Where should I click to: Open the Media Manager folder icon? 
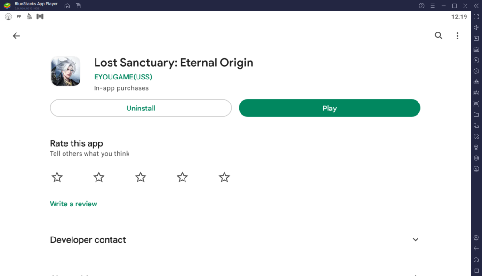[x=476, y=113]
